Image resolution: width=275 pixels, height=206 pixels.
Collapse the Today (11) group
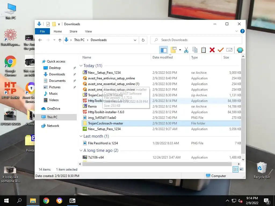pos(81,66)
